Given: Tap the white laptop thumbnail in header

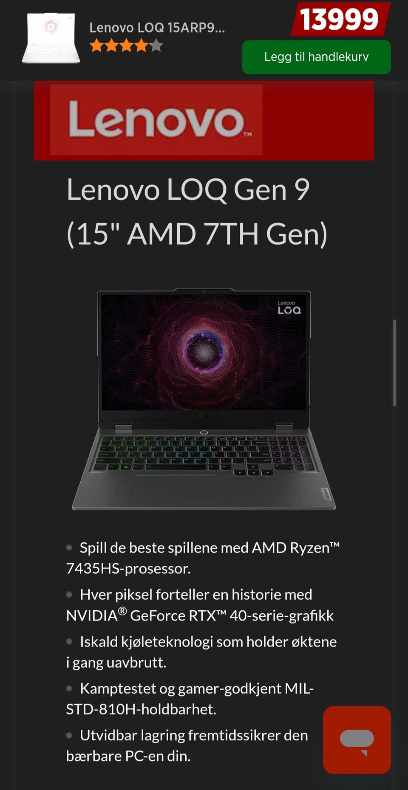Looking at the screenshot, I should click(51, 38).
